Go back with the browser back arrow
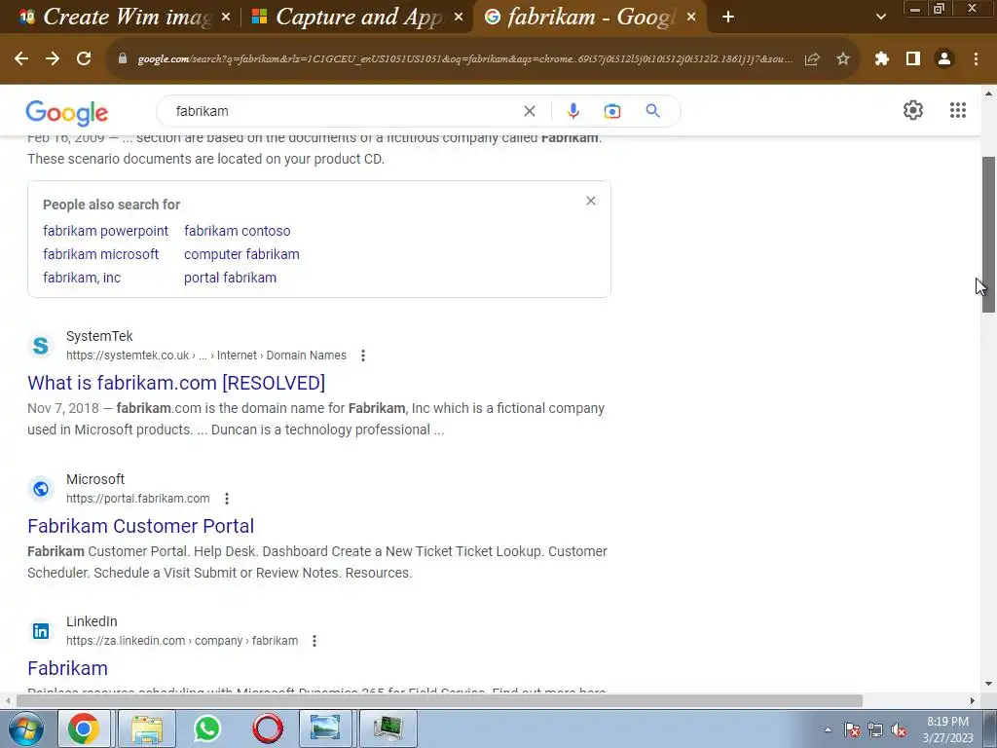 click(x=21, y=58)
